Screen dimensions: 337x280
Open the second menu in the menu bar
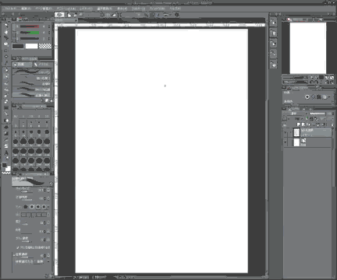click(x=26, y=9)
